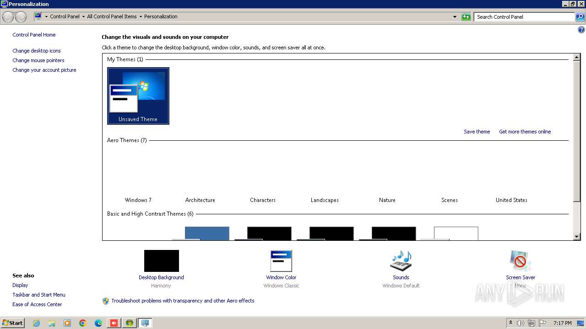The width and height of the screenshot is (586, 329).
Task: Open the Window Color settings icon
Action: [281, 261]
